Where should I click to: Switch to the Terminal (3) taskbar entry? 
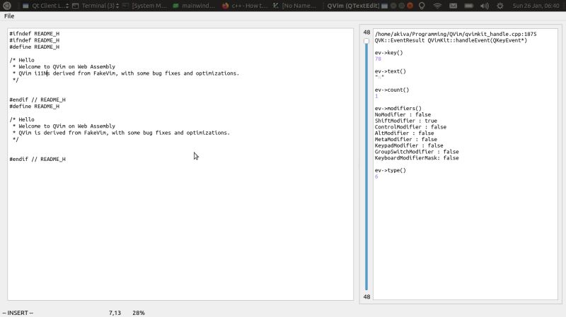click(x=96, y=6)
